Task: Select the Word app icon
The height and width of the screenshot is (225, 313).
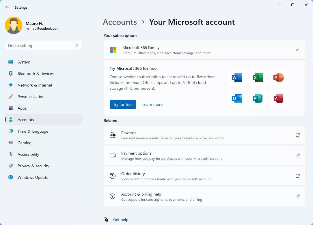Action: tap(237, 78)
